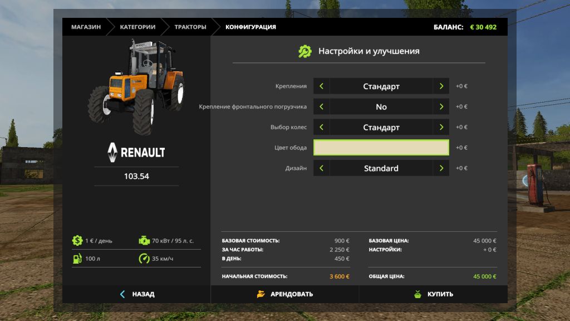
Task: Pick the rim color swatch Цвет обода
Action: point(381,148)
